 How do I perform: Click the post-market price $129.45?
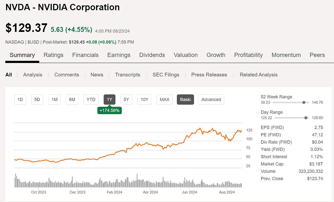pos(77,42)
